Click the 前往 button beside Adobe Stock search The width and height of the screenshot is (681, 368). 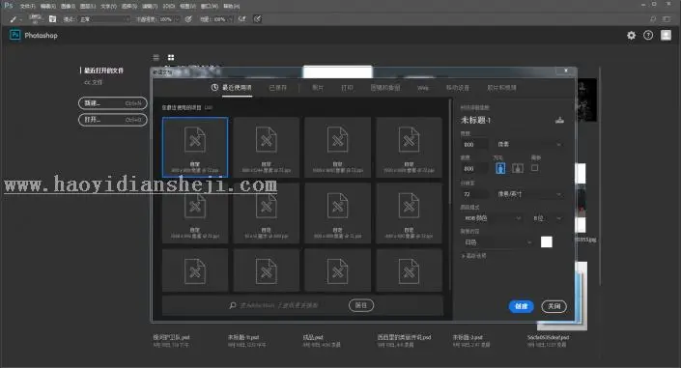pyautogui.click(x=361, y=305)
